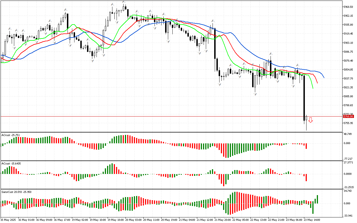Click the right end of the blue Alligator line
The width and height of the screenshot is (357, 223).
[324, 77]
